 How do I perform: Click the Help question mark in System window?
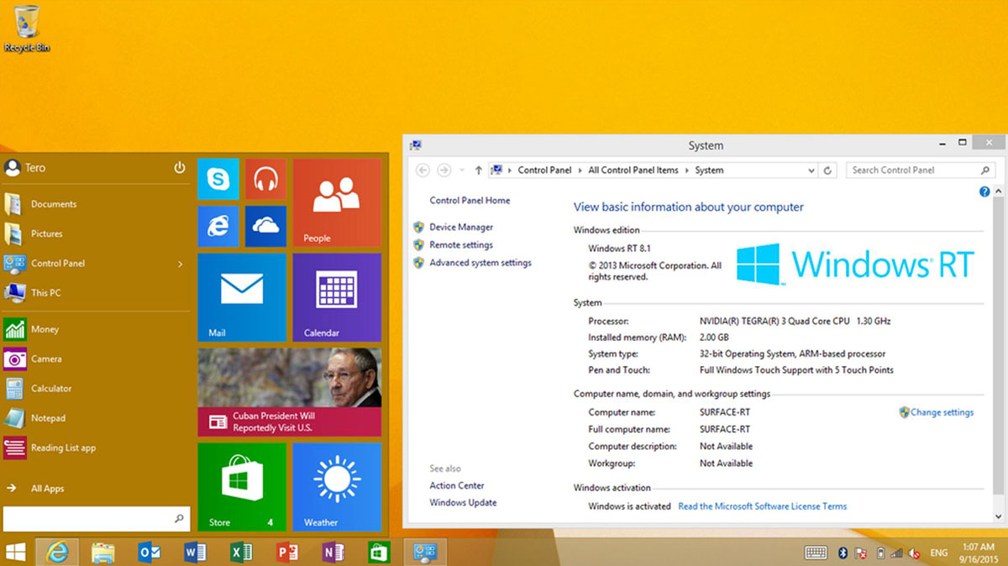coord(984,191)
